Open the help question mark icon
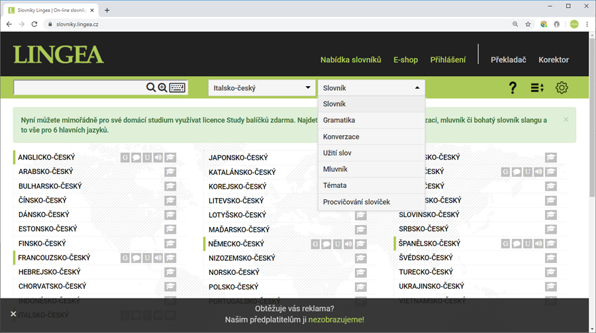 coord(513,88)
